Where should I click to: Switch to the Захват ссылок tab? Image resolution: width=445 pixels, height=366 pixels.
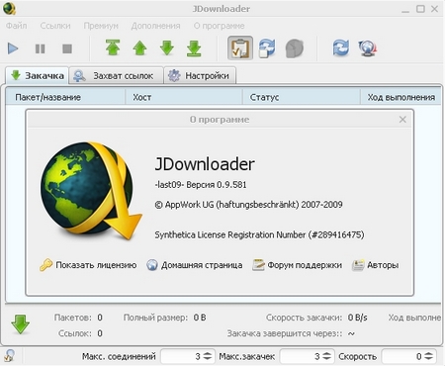(x=117, y=75)
